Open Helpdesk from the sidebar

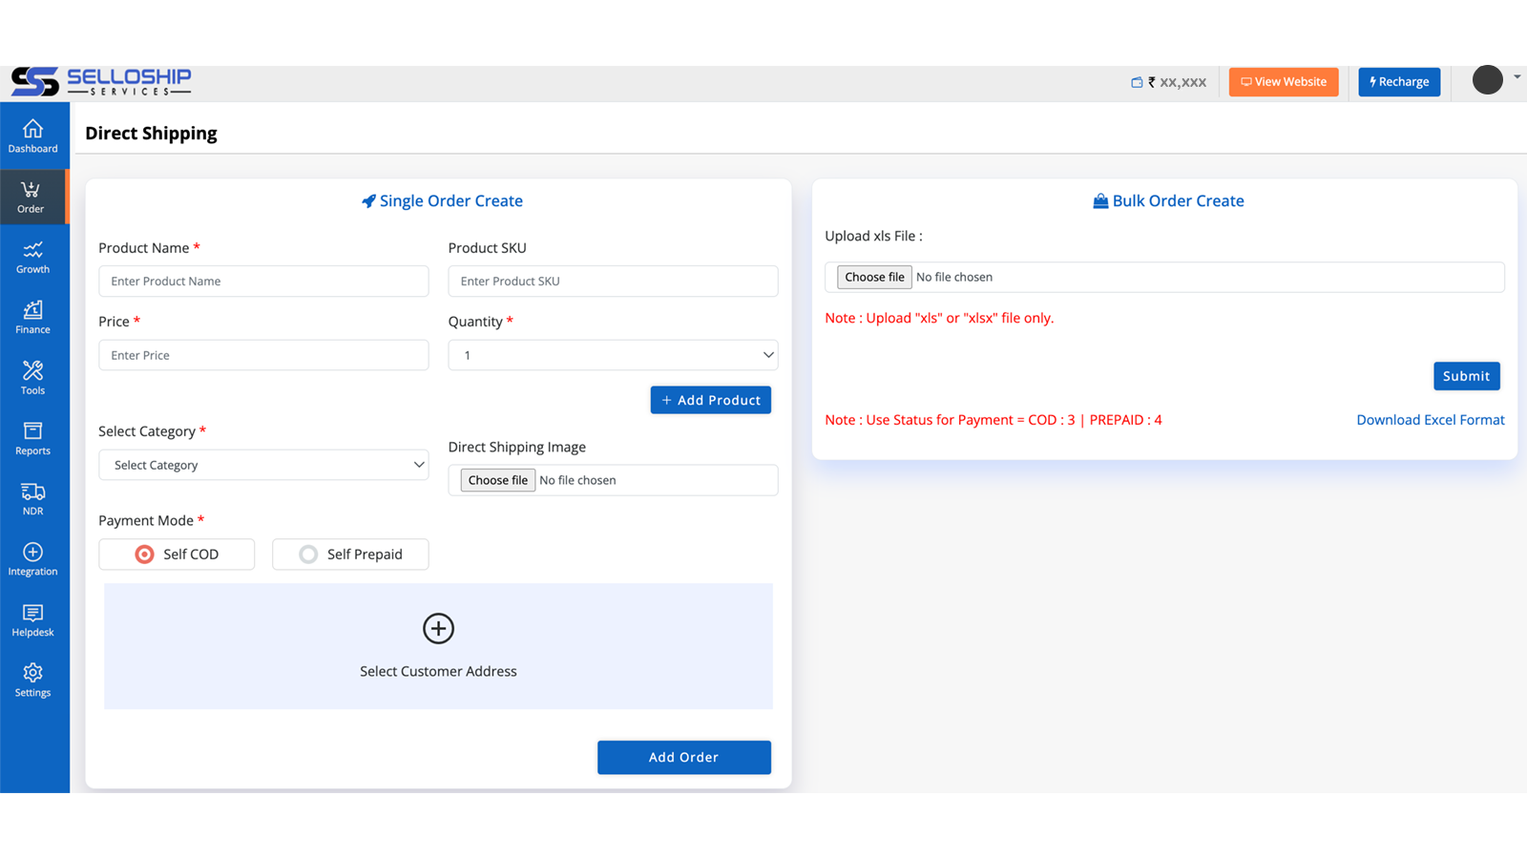[x=32, y=618]
